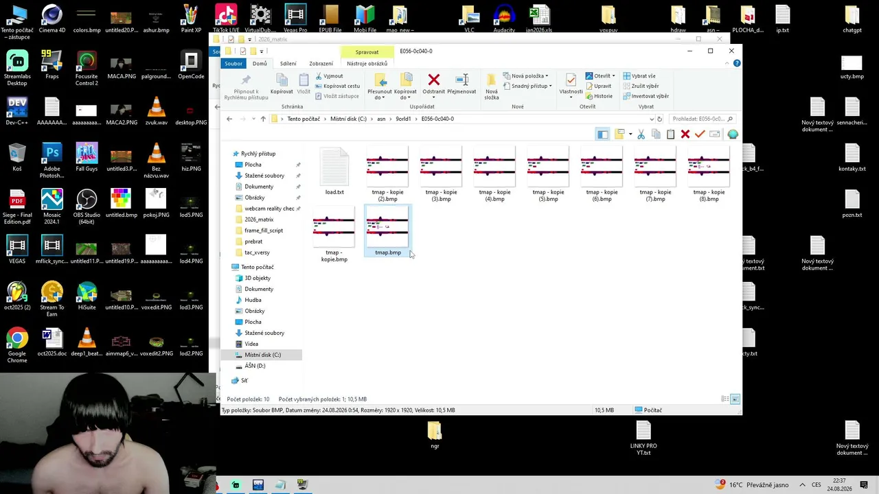Click Invertovat výběr
This screenshot has width=879, height=494.
coord(646,96)
